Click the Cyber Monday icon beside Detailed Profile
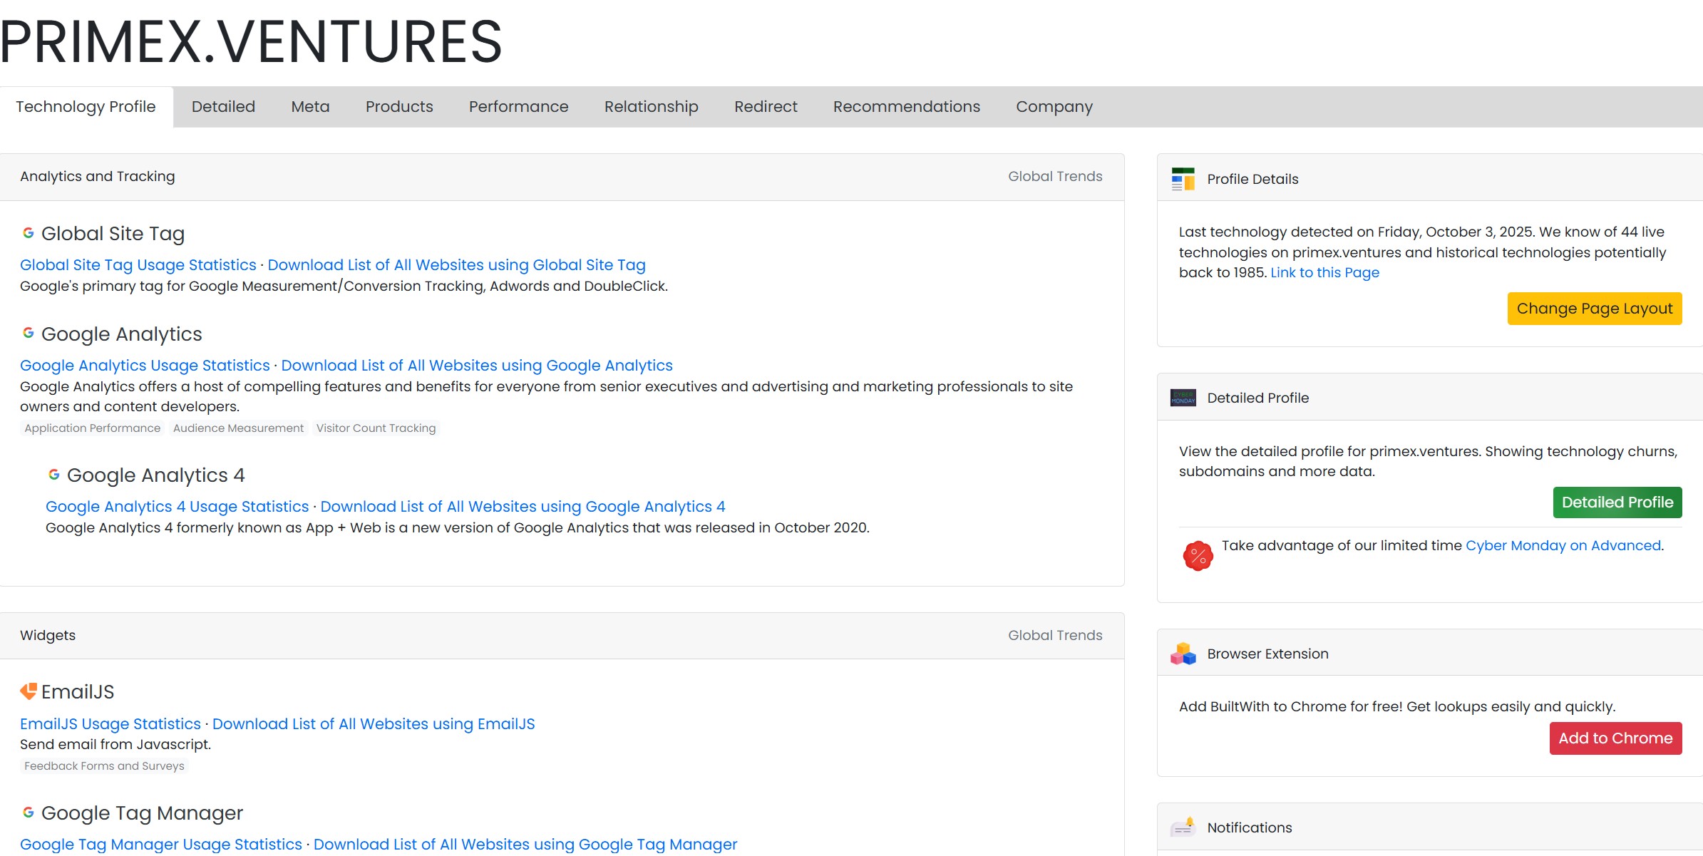This screenshot has height=856, width=1703. pyautogui.click(x=1183, y=397)
